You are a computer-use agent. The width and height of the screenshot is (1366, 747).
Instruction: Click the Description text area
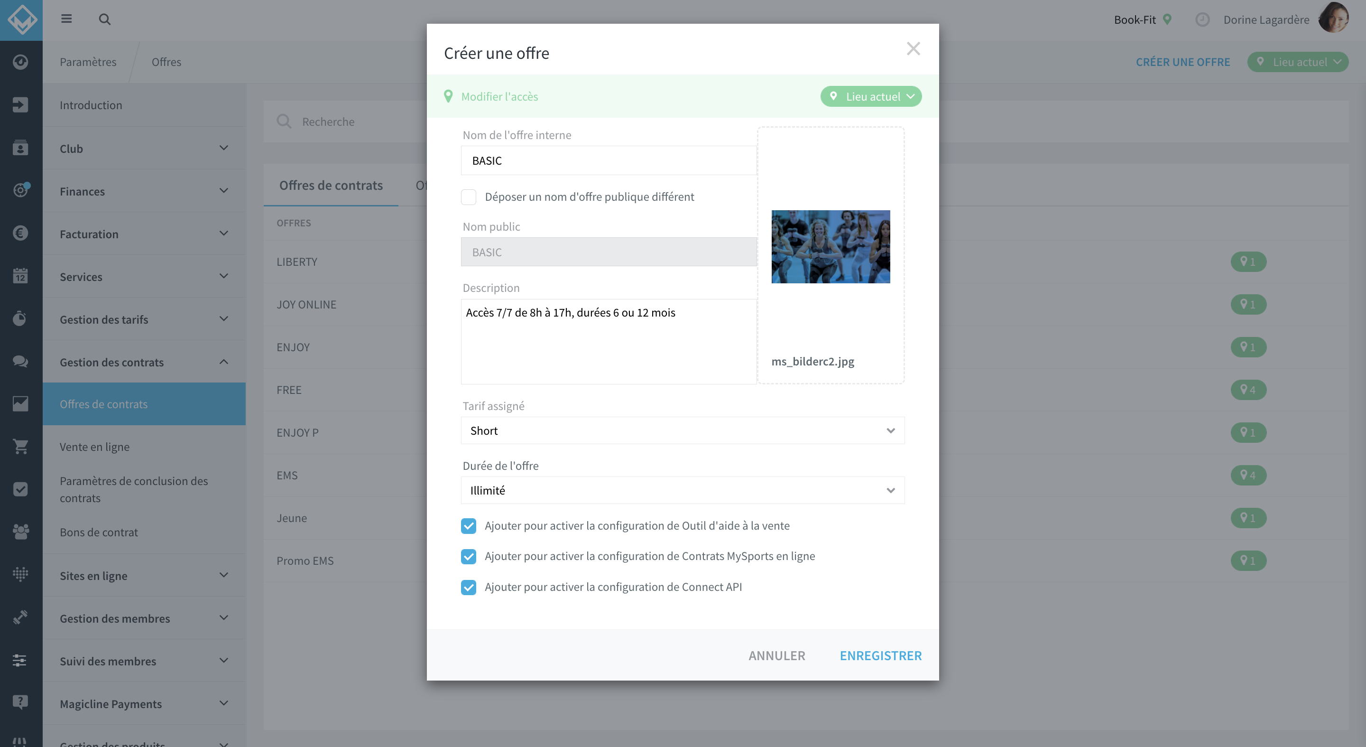(609, 341)
